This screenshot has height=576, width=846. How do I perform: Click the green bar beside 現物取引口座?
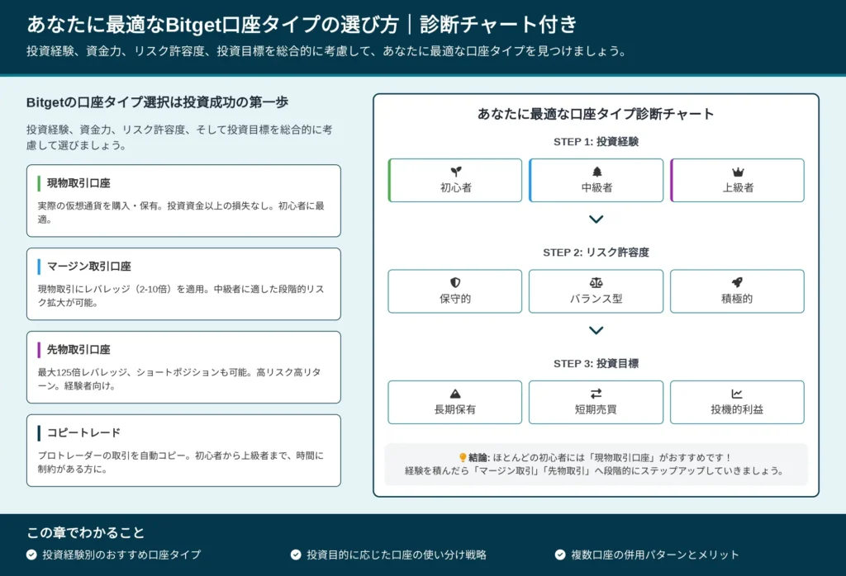point(39,183)
